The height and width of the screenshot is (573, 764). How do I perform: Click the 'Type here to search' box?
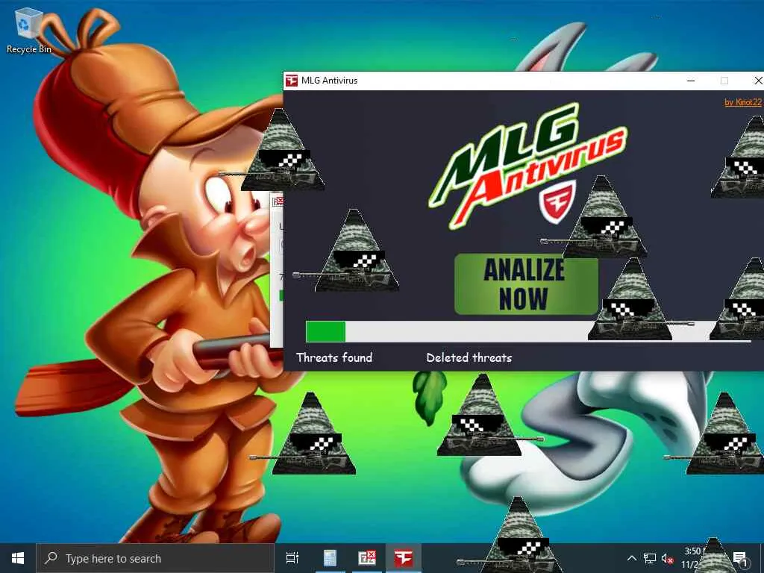[155, 558]
